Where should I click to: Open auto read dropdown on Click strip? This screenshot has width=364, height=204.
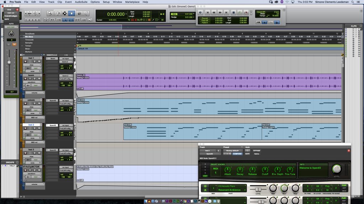coord(11,27)
